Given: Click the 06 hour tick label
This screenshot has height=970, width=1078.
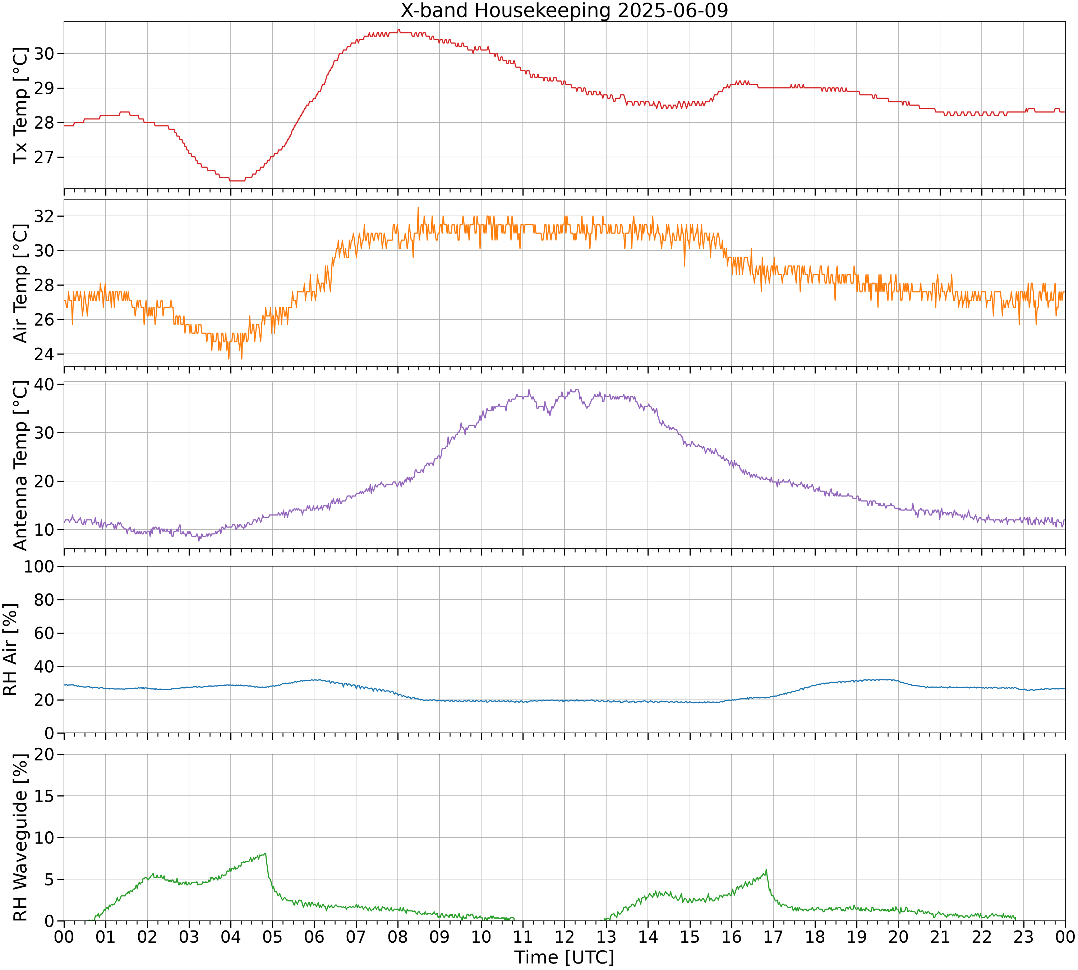Looking at the screenshot, I should 314,937.
